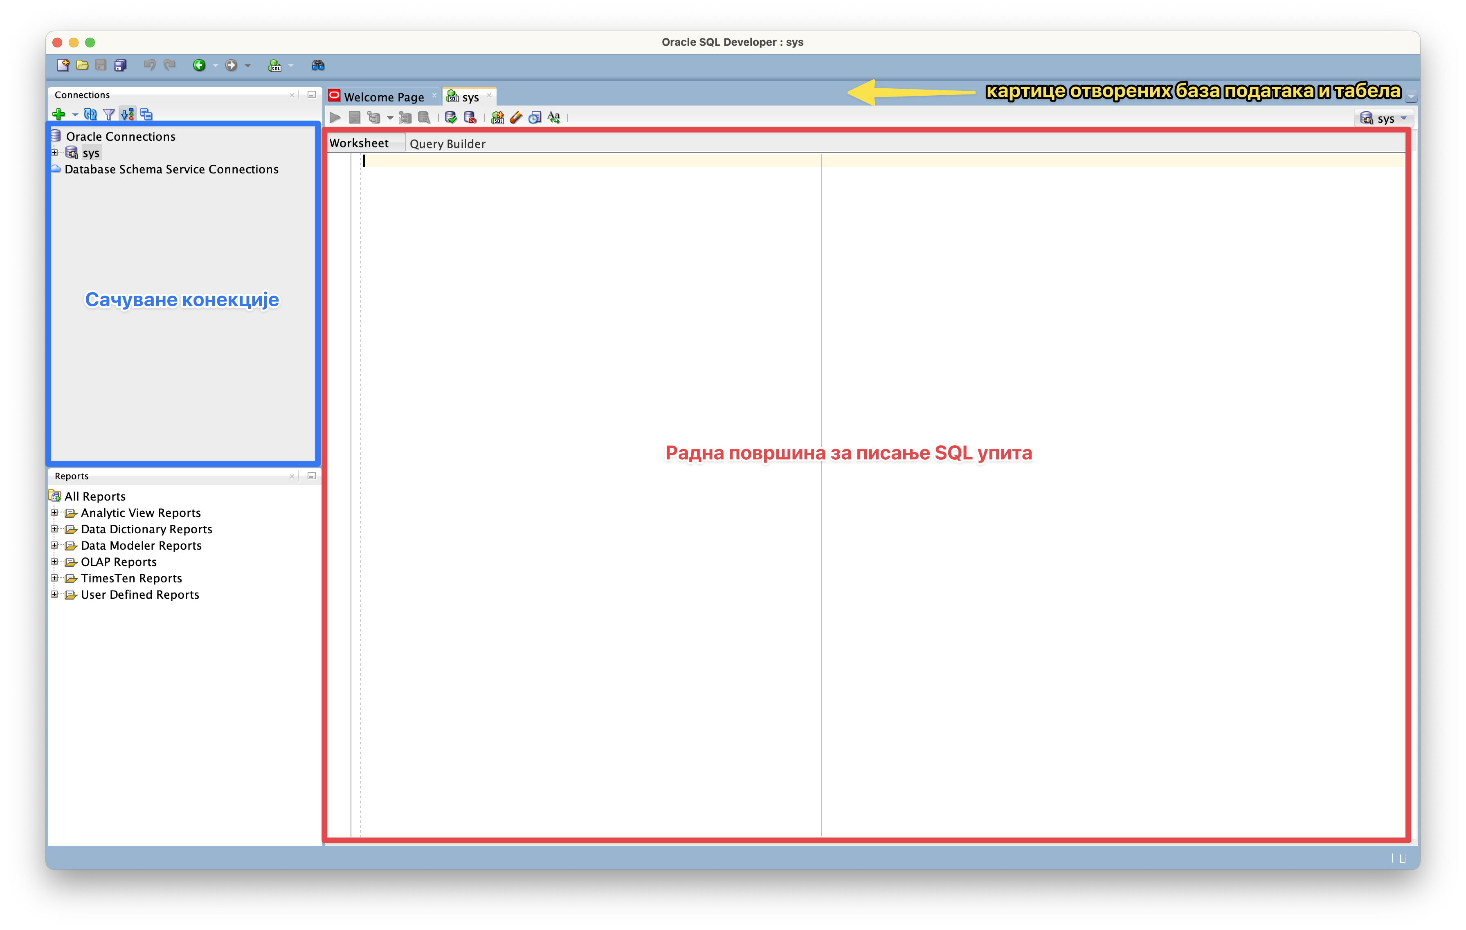
Task: Click the Save All icon
Action: click(x=120, y=65)
